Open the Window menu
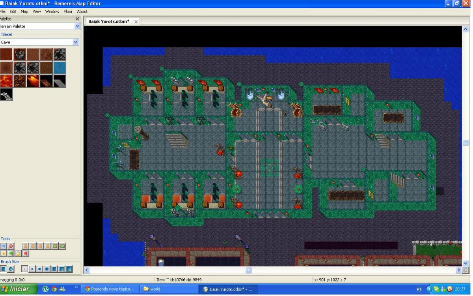 (52, 11)
